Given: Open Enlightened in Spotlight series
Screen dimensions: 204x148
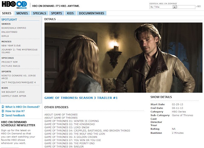Looking at the screenshot, I should click(9, 32).
